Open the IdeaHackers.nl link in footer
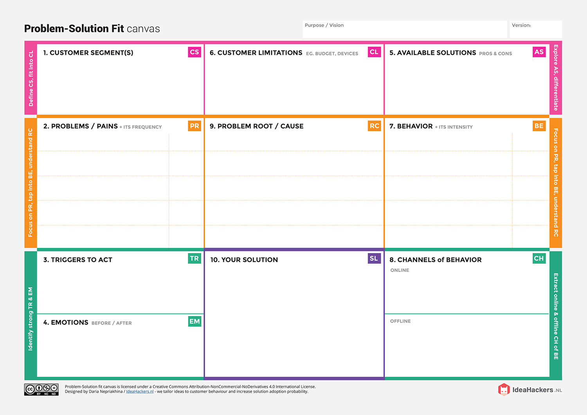The height and width of the screenshot is (415, 587). coord(140,392)
